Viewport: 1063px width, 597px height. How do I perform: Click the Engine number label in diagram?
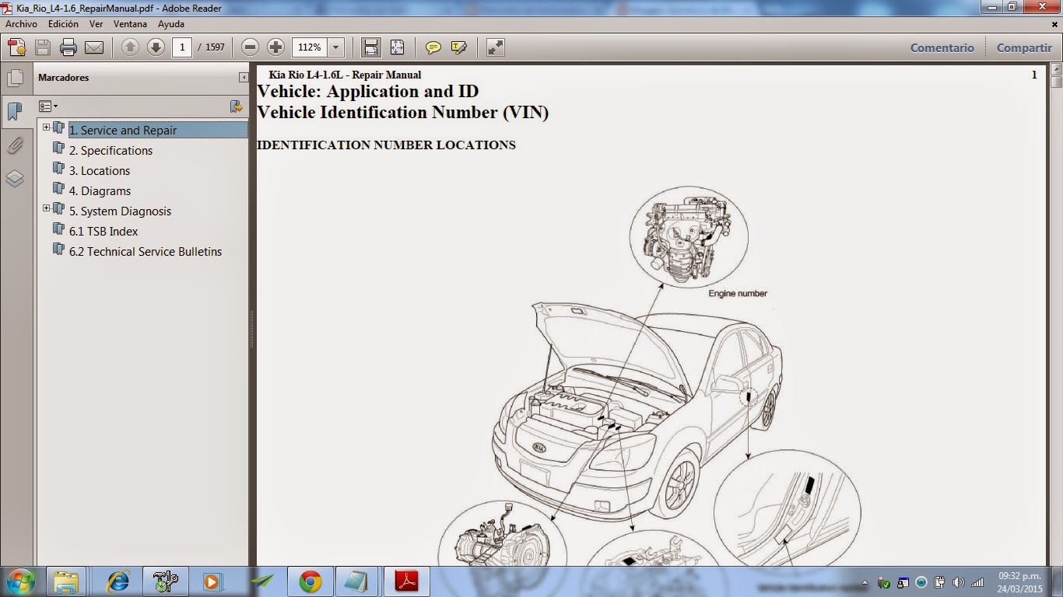pos(738,294)
